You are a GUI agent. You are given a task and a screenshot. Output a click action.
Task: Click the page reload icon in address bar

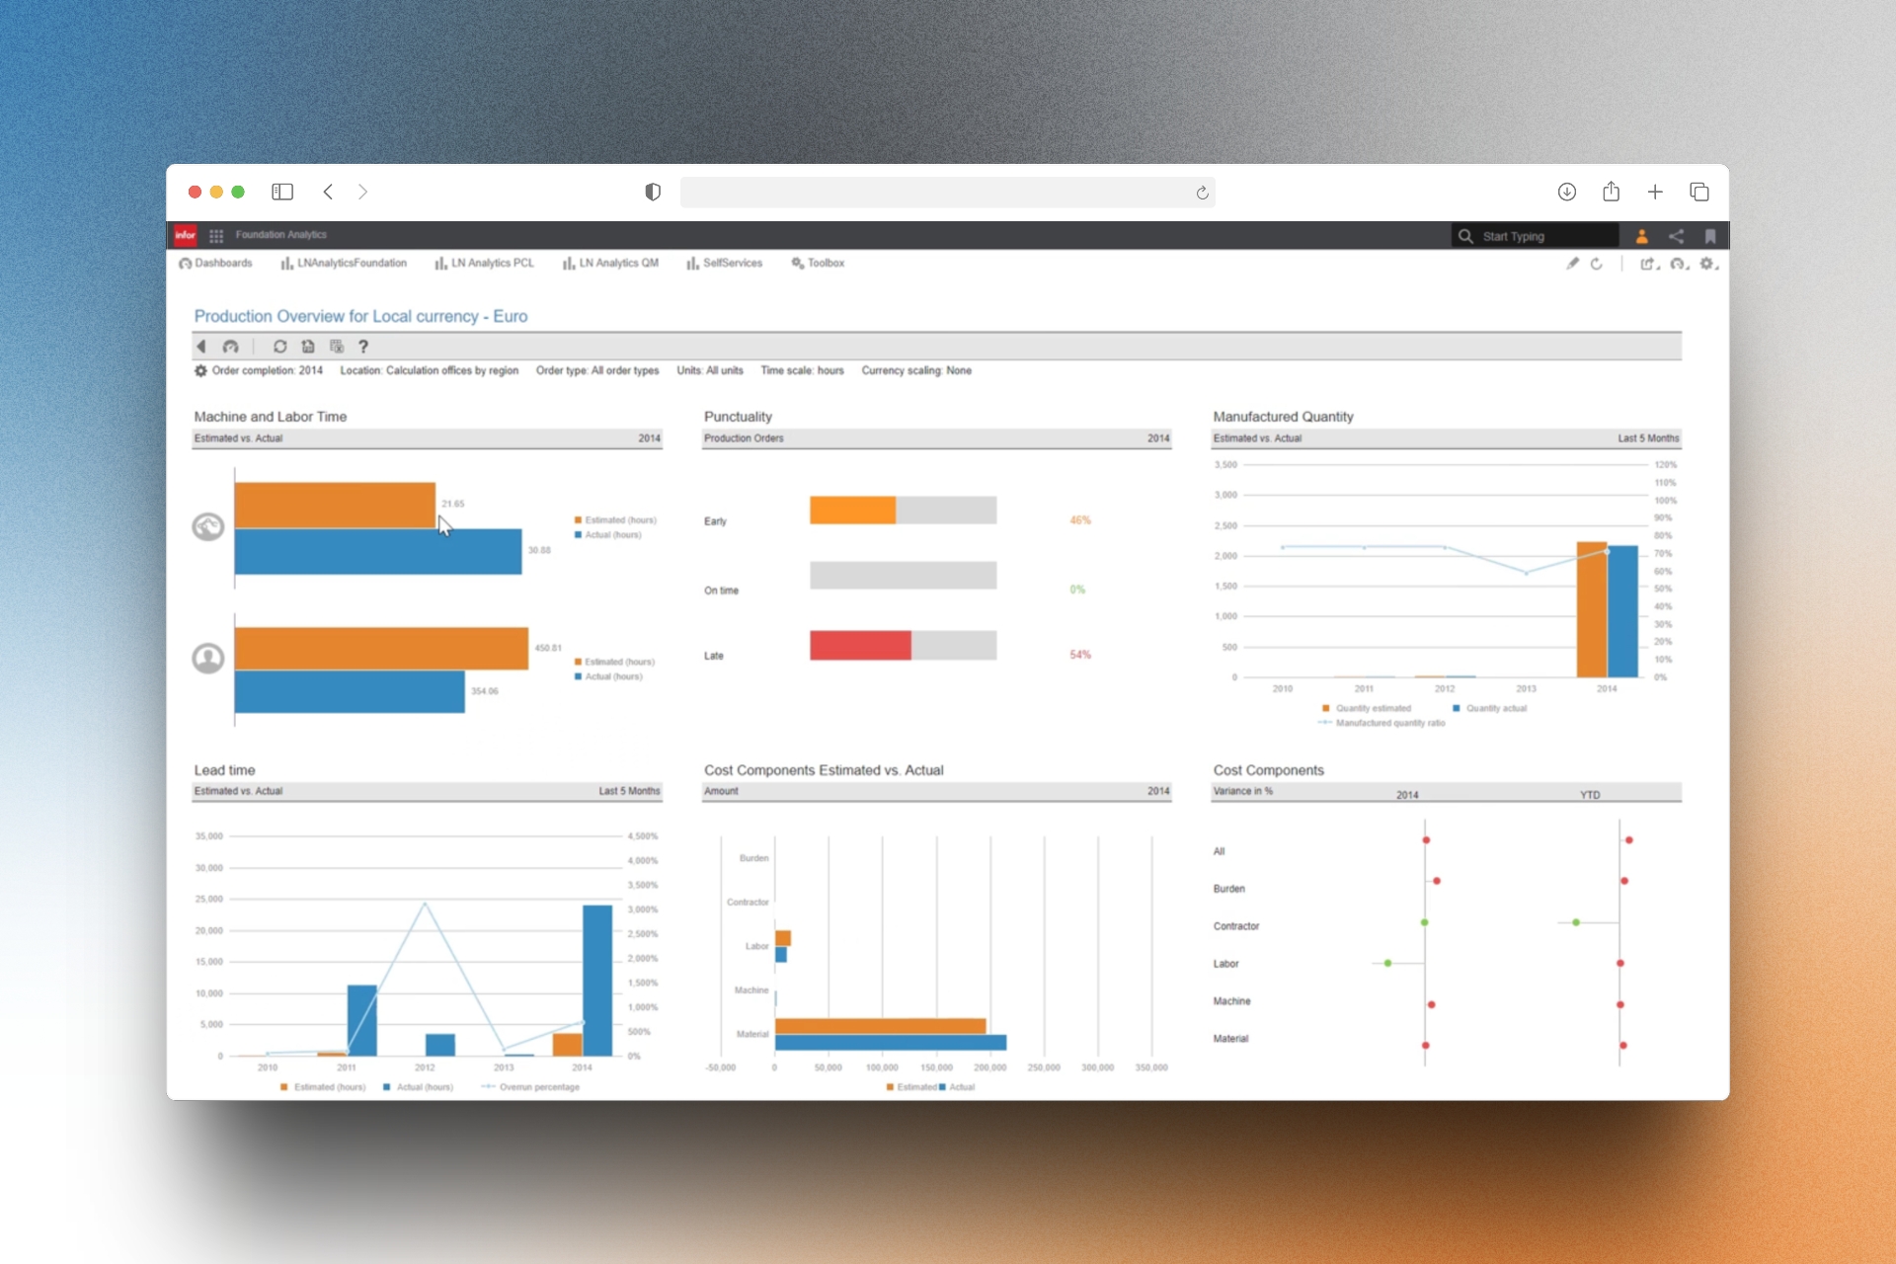tap(1202, 193)
